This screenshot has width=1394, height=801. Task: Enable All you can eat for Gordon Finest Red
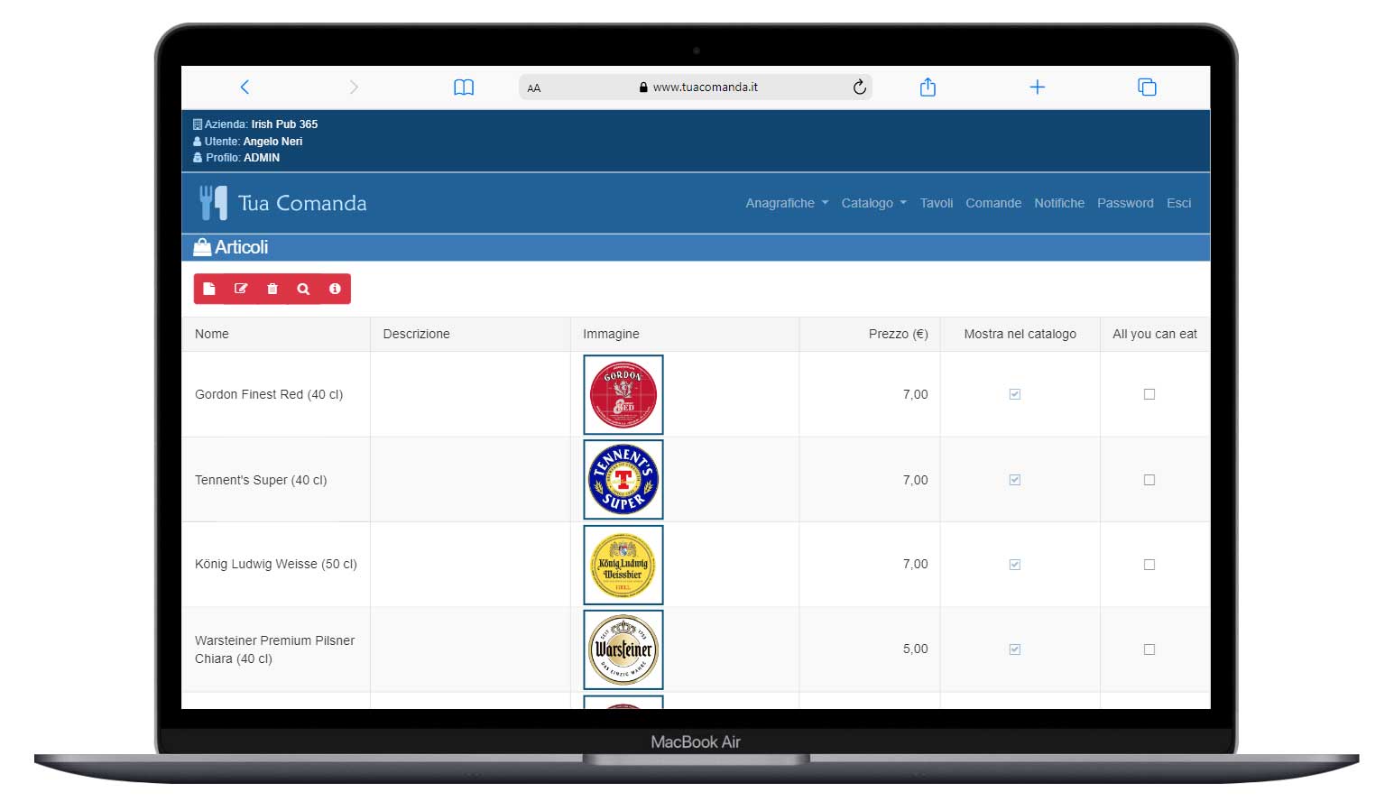pos(1149,394)
